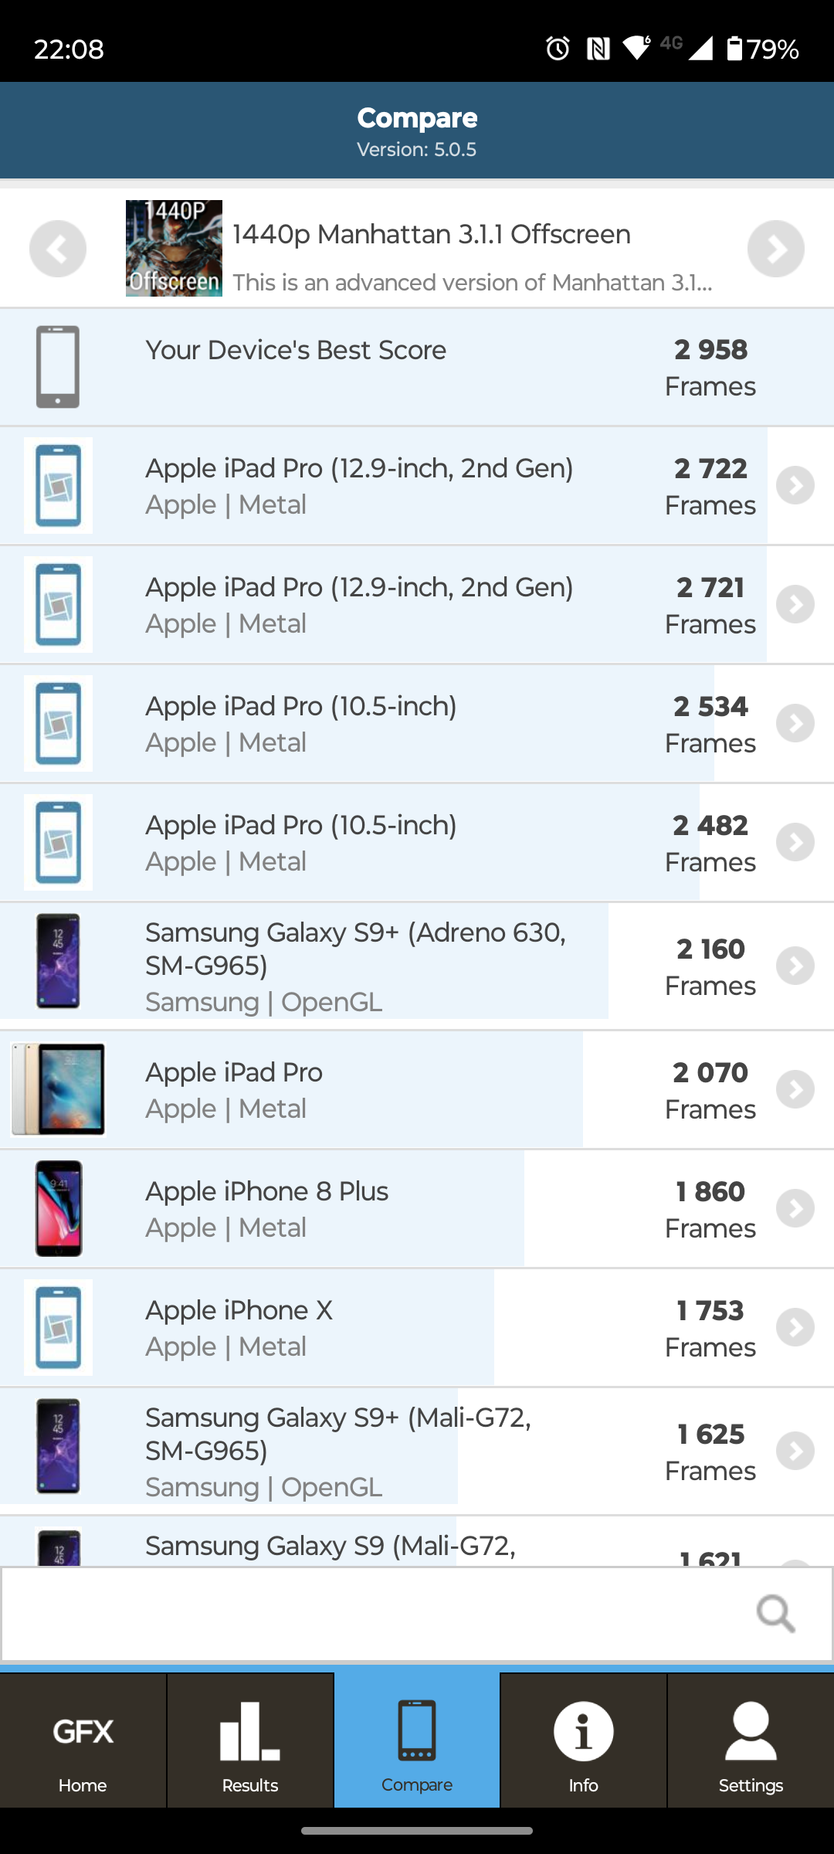The image size is (834, 1854).
Task: Click the 1440p Manhattan Offscreen thumbnail
Action: (174, 248)
